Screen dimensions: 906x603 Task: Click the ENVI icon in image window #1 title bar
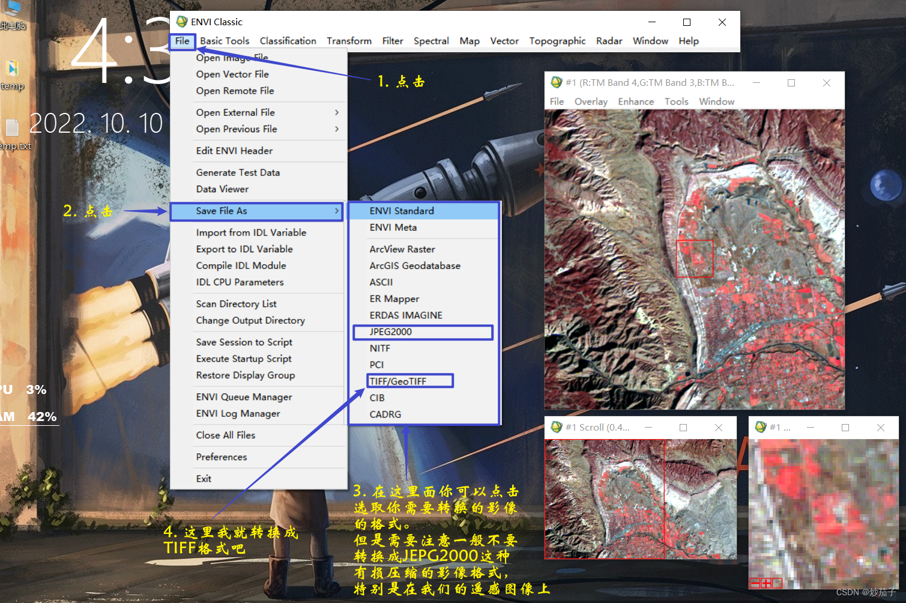click(556, 82)
